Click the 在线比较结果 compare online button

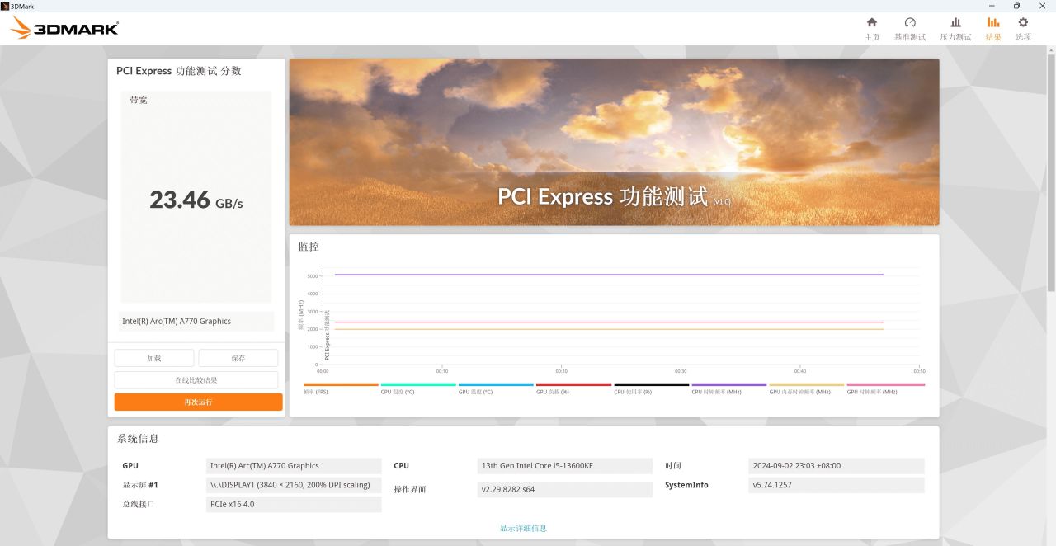tap(196, 380)
